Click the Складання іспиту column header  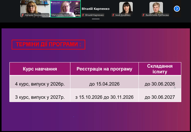[160, 69]
